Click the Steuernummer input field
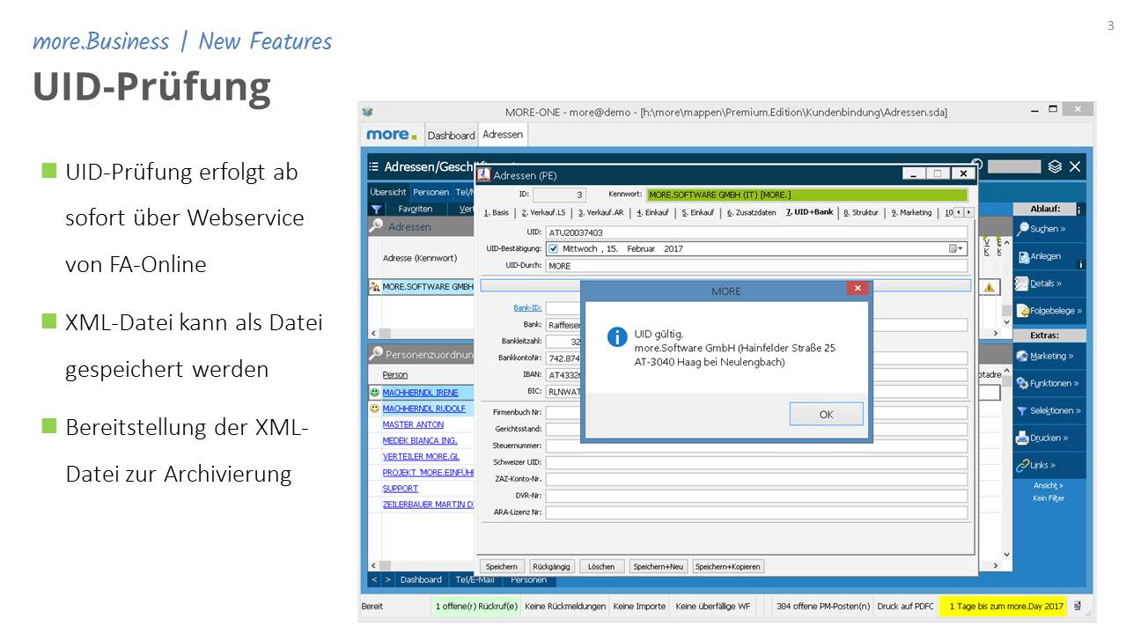 tap(756, 446)
